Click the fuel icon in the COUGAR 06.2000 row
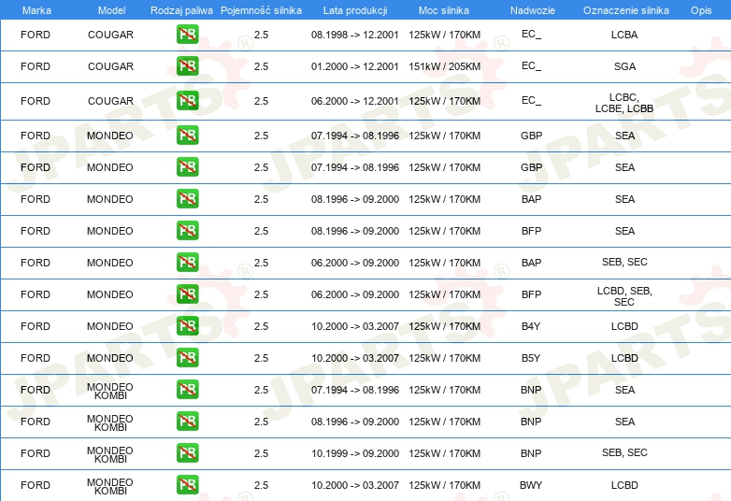This screenshot has width=731, height=501. [x=187, y=101]
